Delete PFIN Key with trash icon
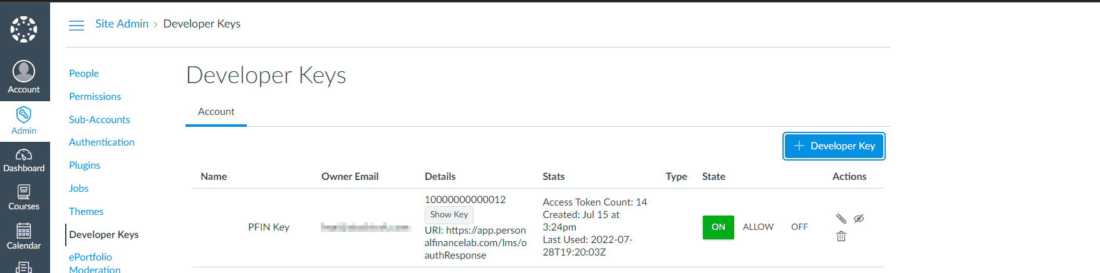 tap(841, 236)
